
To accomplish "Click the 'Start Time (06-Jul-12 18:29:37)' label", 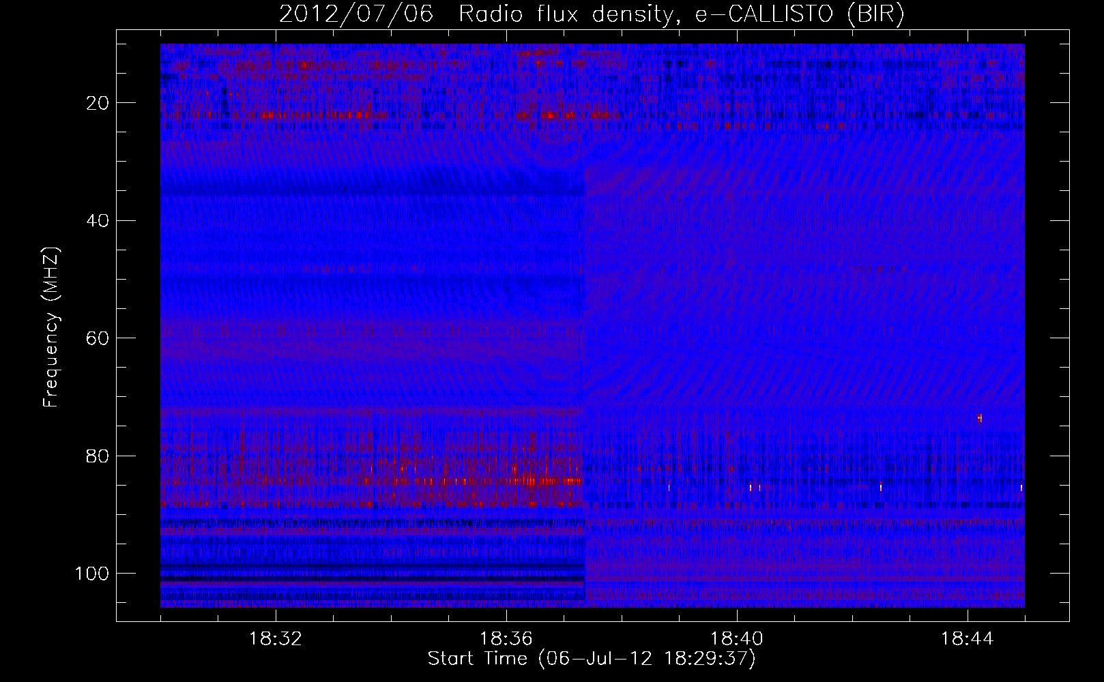I will pyautogui.click(x=592, y=659).
